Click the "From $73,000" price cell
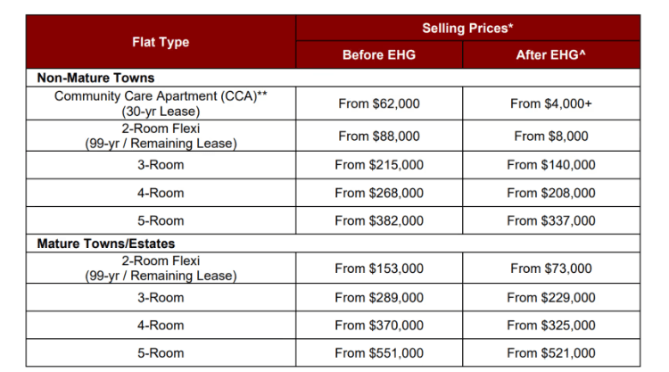This screenshot has width=669, height=372. pos(551,269)
